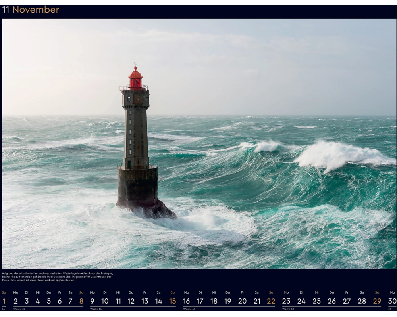Choose Friday the 13th in the date row
397x317 pixels.
[145, 301]
